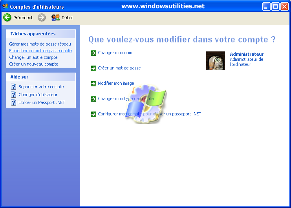Screen dimensions: 291x208
Task: Click the help icon next to Utiliser un Passport .NET
Action: (13, 102)
